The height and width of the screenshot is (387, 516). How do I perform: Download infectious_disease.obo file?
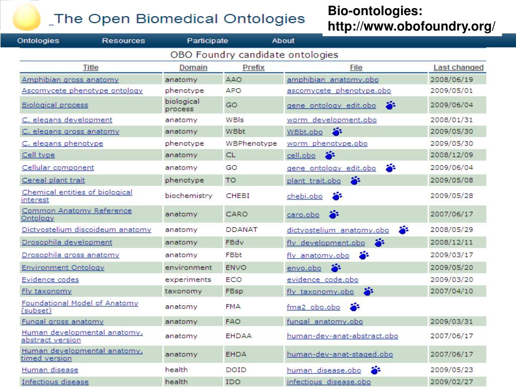coord(329,382)
